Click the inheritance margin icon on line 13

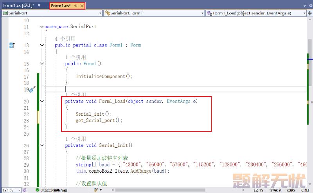click(x=12, y=45)
